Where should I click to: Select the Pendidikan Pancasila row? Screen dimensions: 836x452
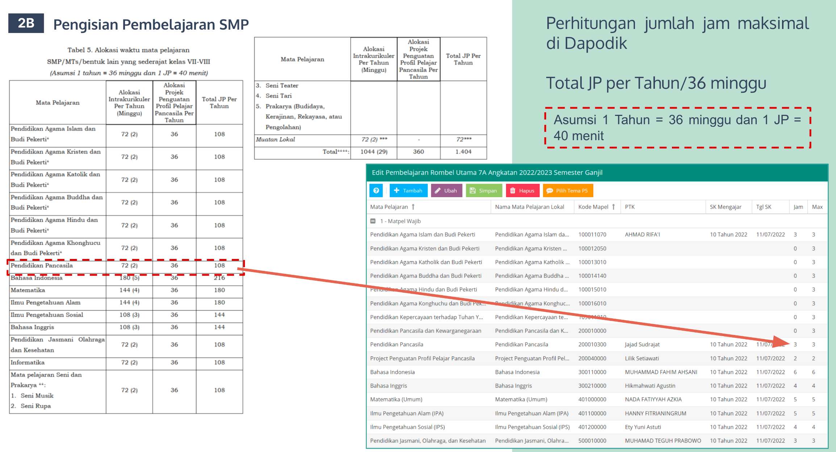397,344
